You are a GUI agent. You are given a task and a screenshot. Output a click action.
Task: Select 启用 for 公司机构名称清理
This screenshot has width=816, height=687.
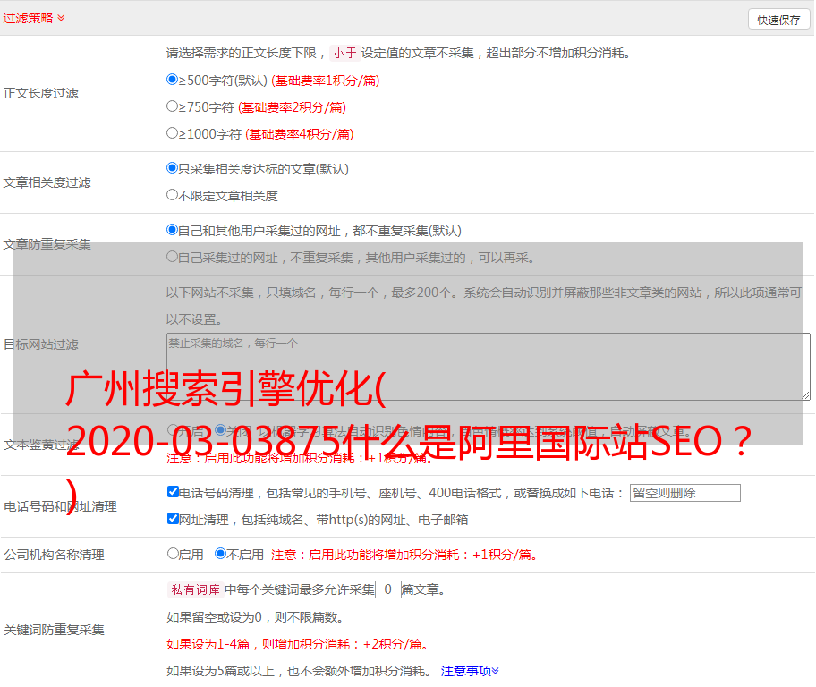coord(173,554)
